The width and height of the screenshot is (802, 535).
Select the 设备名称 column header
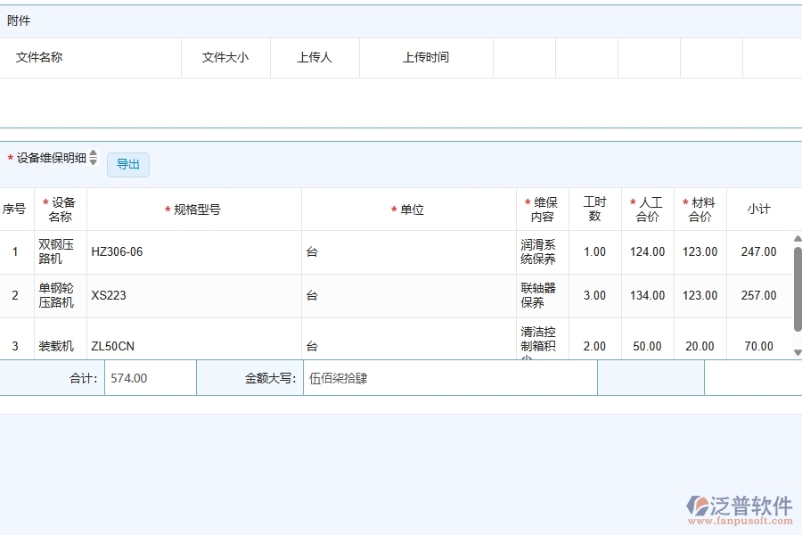click(60, 209)
